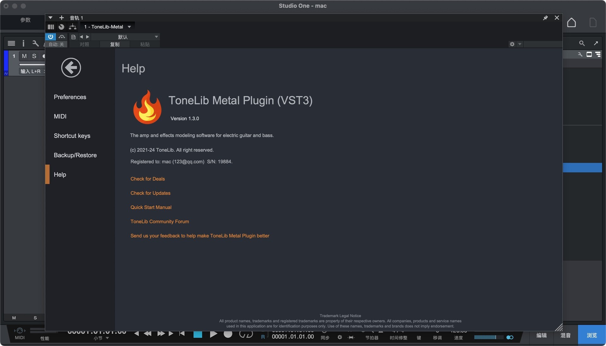The height and width of the screenshot is (346, 606).
Task: Click return to zero transport button
Action: [182, 333]
